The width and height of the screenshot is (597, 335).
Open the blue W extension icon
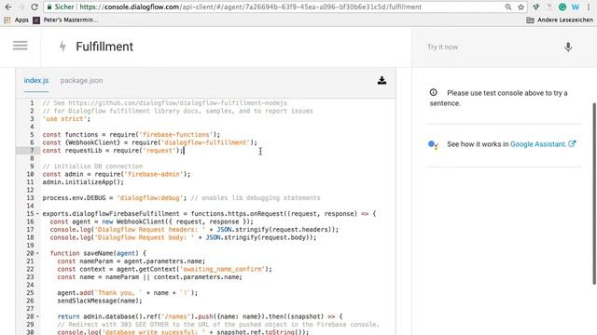(x=576, y=7)
